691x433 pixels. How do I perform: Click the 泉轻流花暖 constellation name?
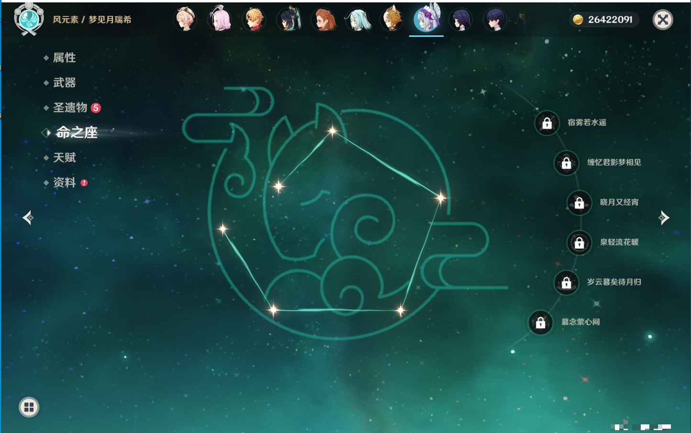coord(619,243)
